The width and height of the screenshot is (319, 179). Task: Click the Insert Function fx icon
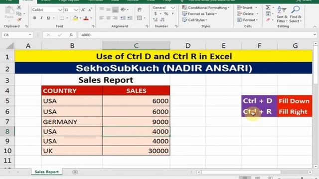(x=71, y=35)
